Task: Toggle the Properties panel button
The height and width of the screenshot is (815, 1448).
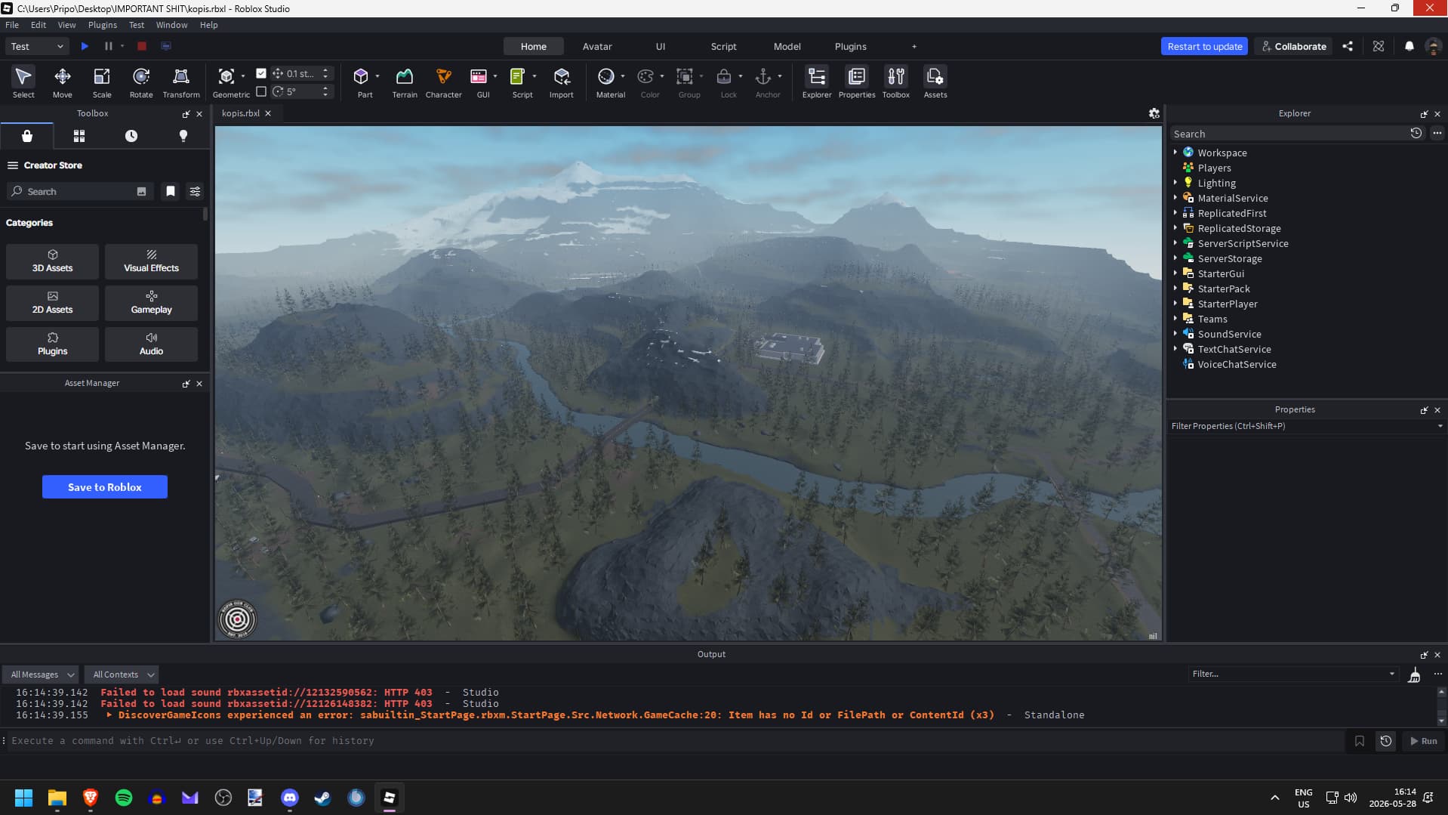Action: pyautogui.click(x=857, y=82)
